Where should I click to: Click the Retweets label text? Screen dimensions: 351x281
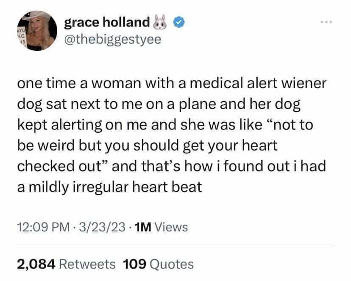point(88,264)
